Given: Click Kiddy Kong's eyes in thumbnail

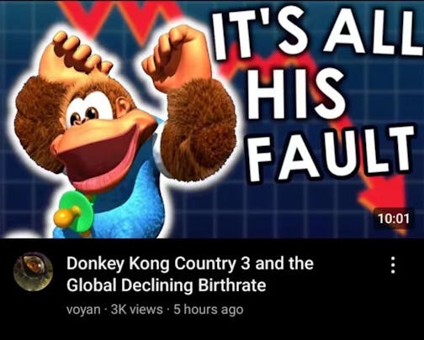Looking at the screenshot, I should 84,116.
